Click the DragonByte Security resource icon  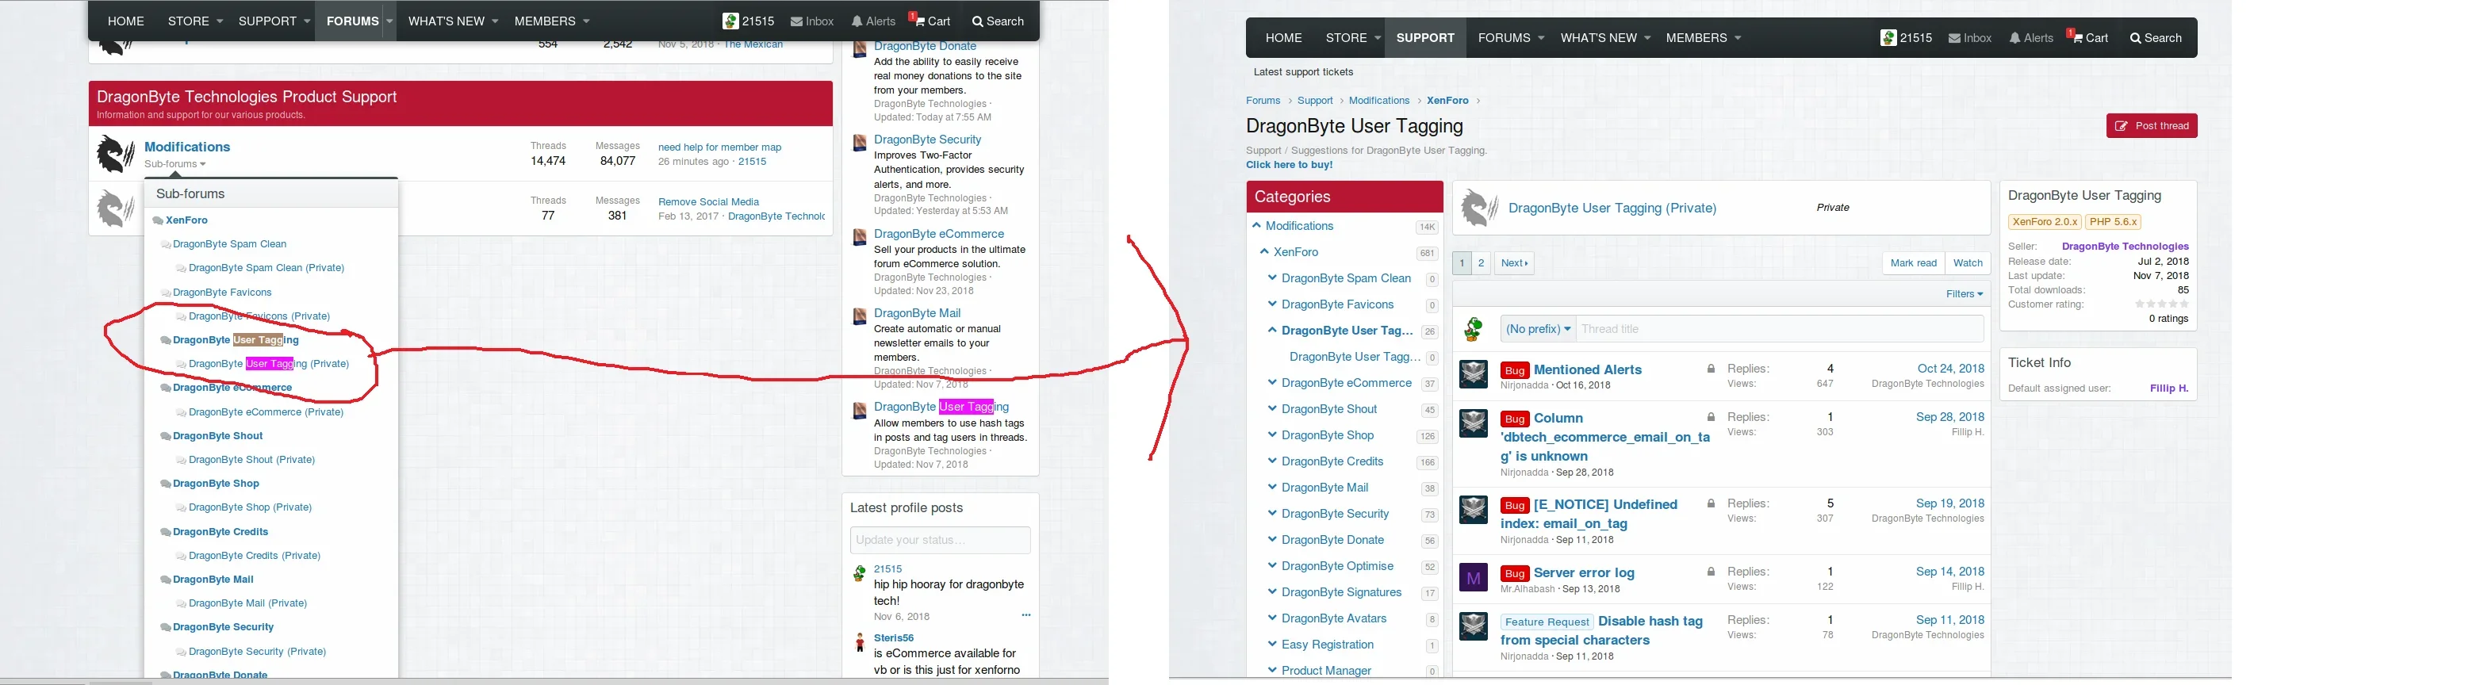[861, 144]
